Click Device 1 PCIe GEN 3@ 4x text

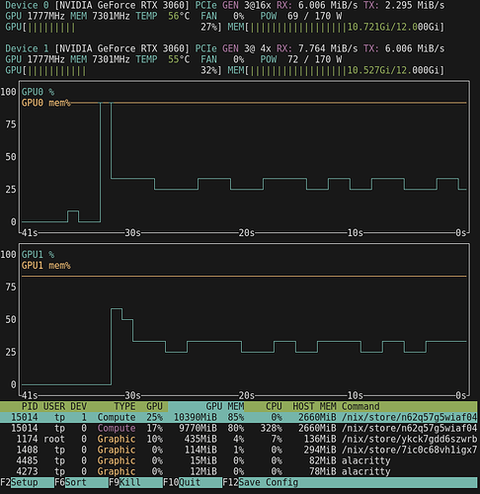[x=233, y=48]
